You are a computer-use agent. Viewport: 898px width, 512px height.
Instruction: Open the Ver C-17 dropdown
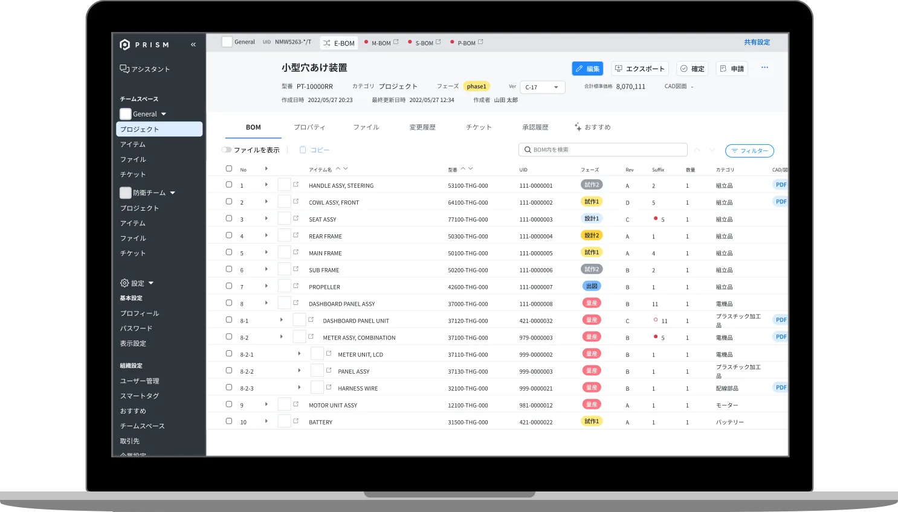pyautogui.click(x=543, y=87)
